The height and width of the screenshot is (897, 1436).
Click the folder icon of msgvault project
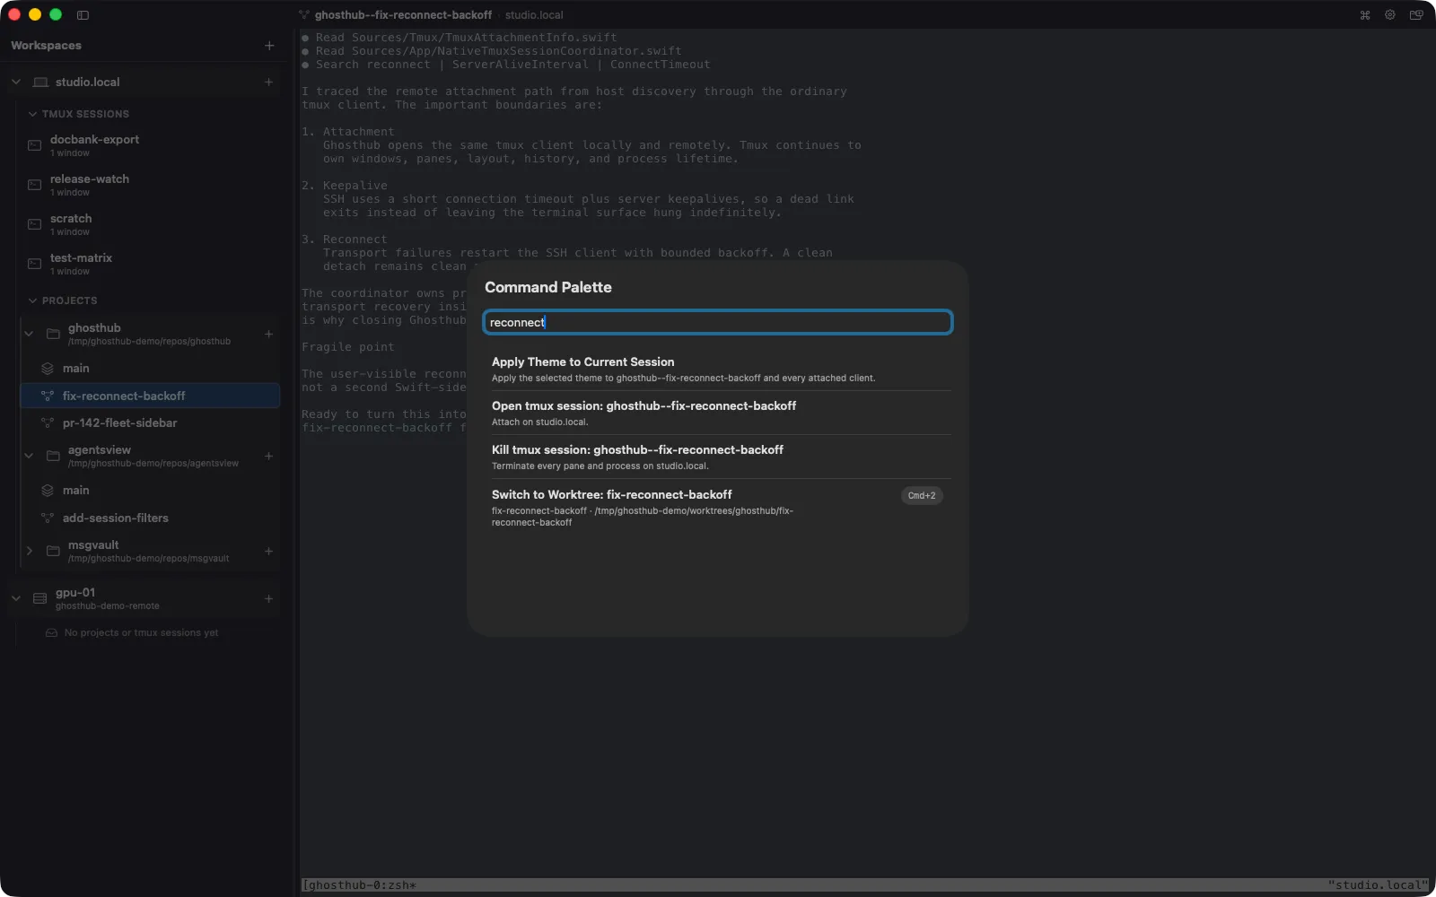point(53,551)
